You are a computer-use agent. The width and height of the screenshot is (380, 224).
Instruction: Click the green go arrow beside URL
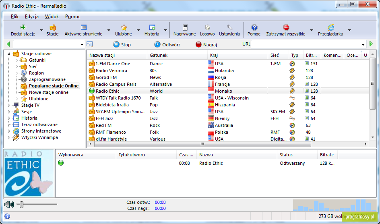(x=371, y=44)
